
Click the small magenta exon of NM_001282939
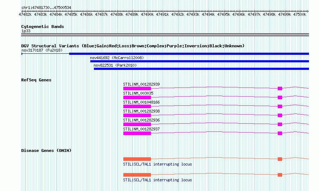click(x=280, y=88)
